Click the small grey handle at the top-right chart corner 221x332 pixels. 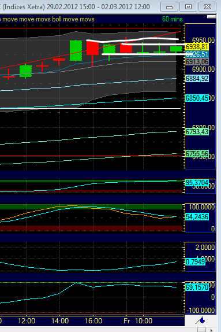212,17
